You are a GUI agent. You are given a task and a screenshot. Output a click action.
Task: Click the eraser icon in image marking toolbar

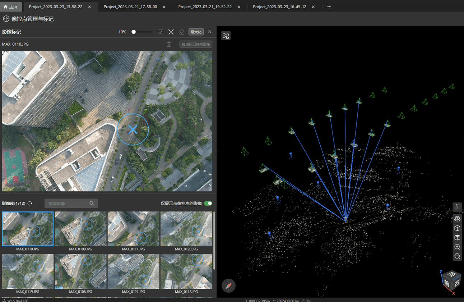[x=181, y=32]
